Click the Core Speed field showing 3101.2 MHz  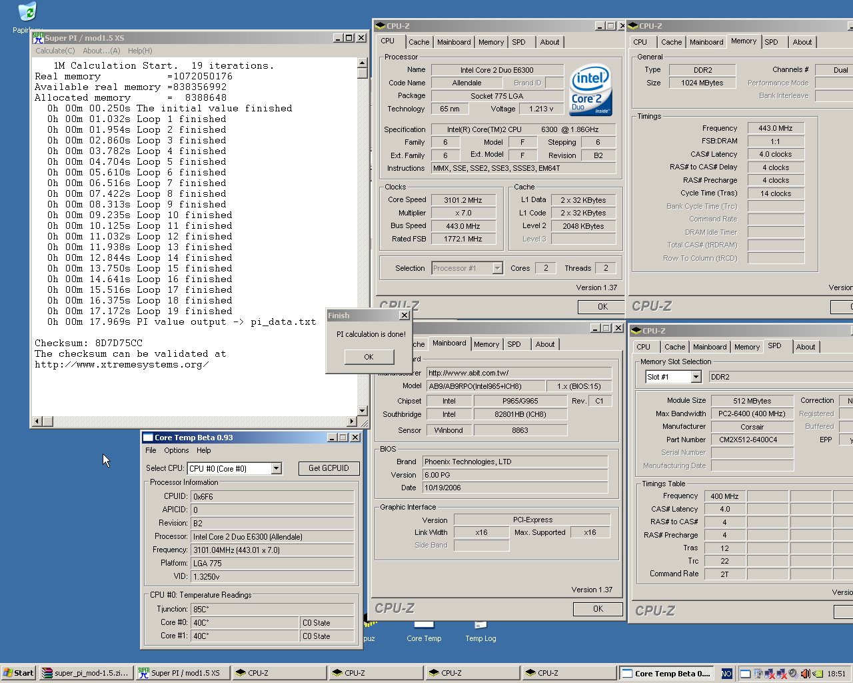point(463,200)
